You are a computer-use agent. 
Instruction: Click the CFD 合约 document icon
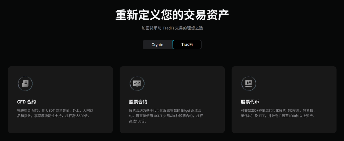pyautogui.click(x=25, y=83)
